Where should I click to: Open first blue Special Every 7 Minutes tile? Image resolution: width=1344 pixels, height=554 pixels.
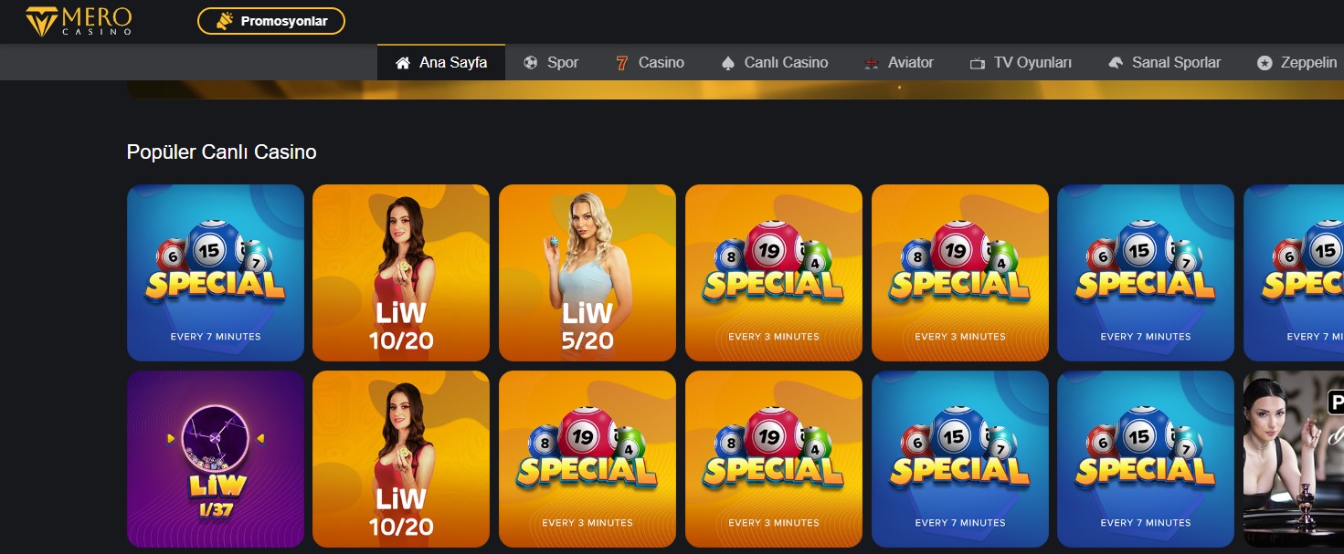coord(216,273)
